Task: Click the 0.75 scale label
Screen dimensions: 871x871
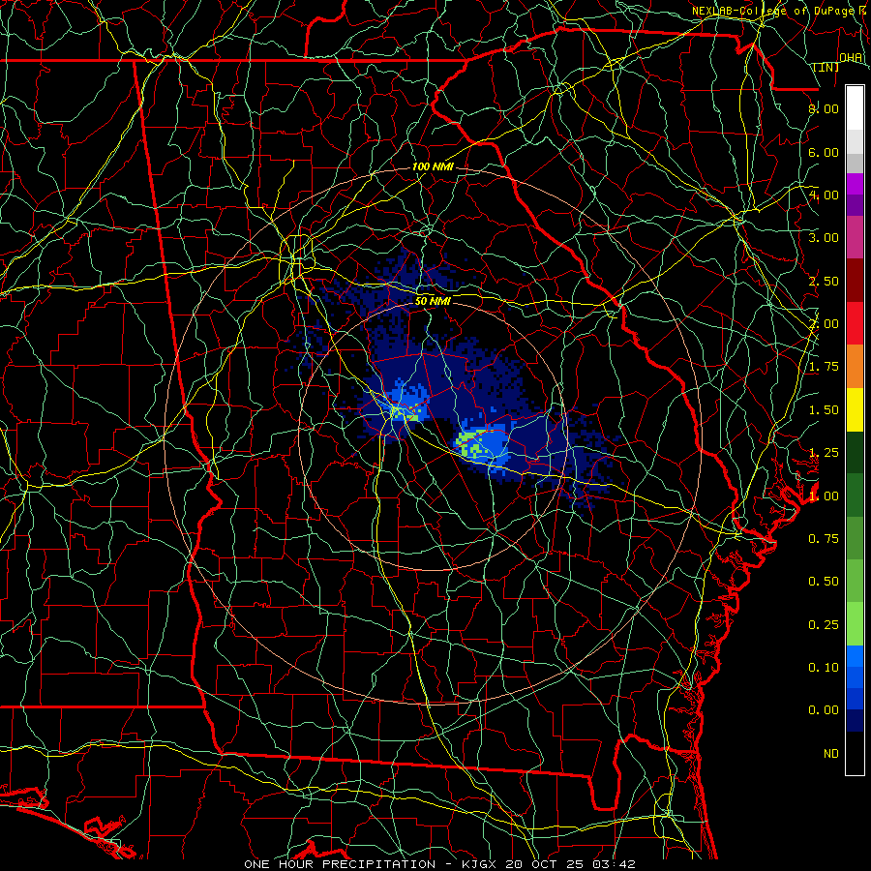Action: (x=824, y=539)
